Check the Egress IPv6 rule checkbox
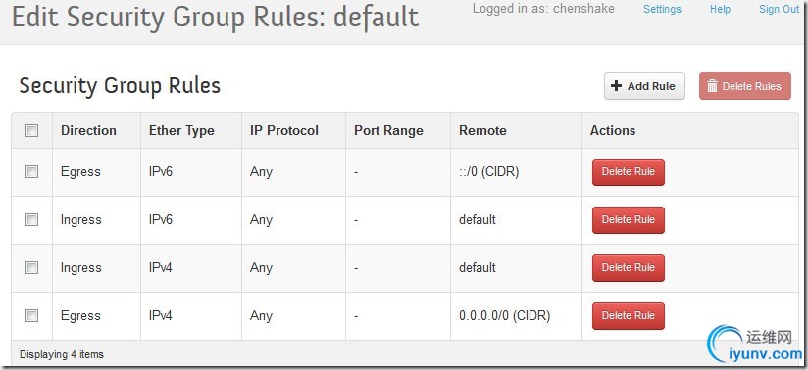Image resolution: width=808 pixels, height=370 pixels. pos(32,172)
